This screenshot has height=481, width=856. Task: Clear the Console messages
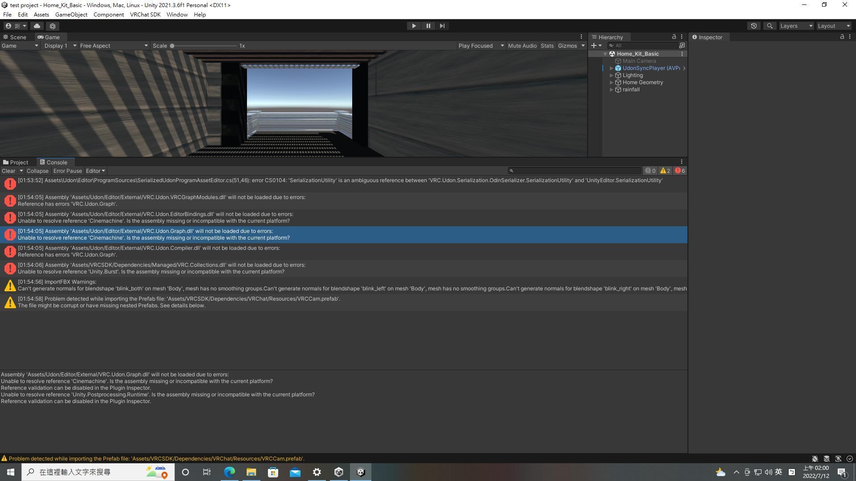(x=8, y=171)
